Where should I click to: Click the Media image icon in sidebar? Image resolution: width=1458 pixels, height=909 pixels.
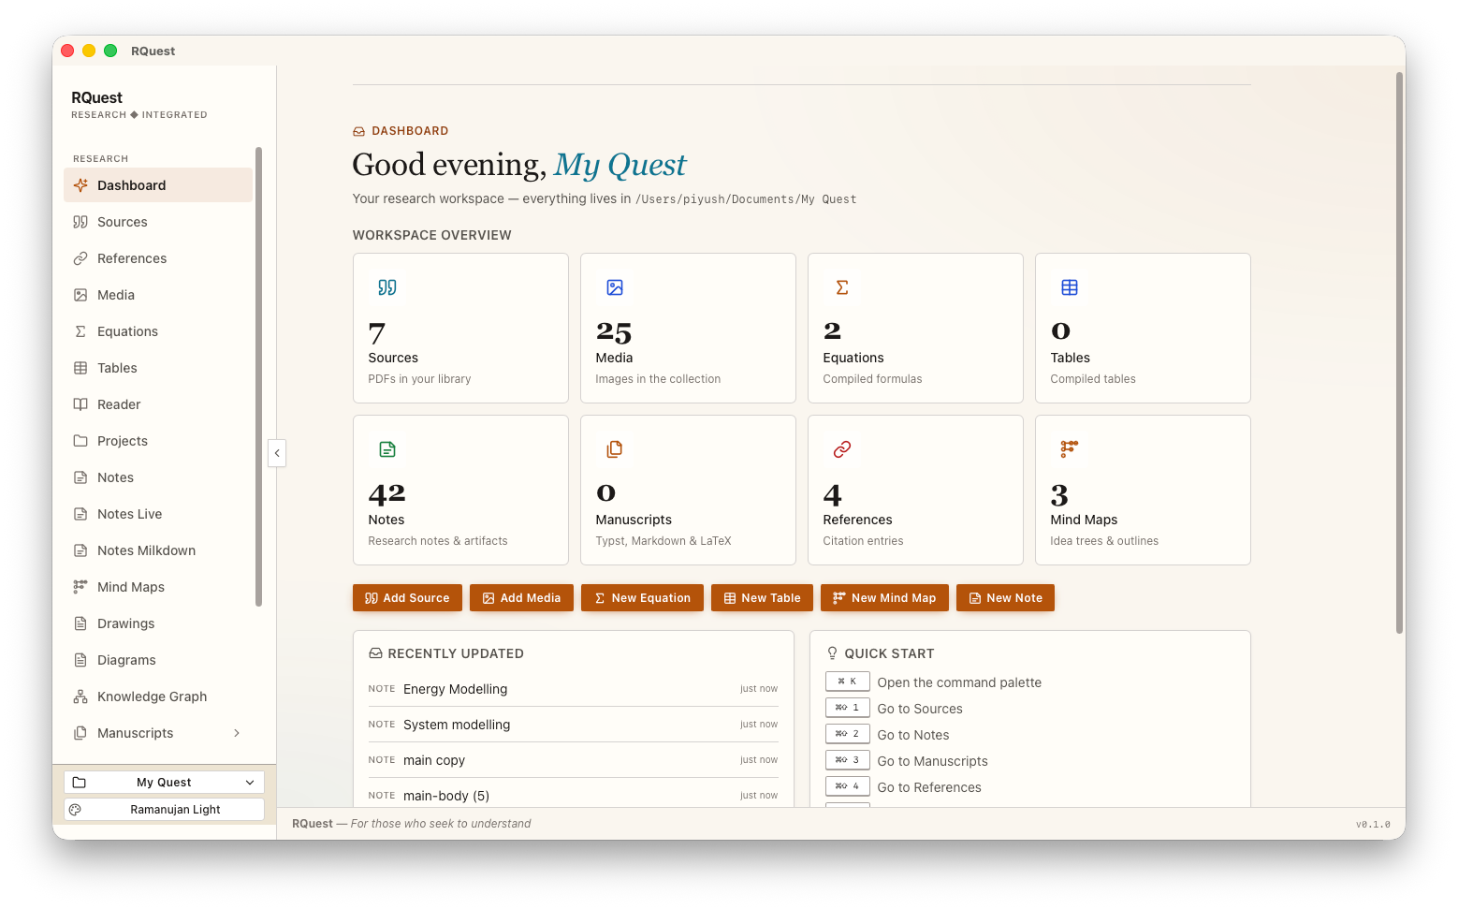[x=80, y=295]
